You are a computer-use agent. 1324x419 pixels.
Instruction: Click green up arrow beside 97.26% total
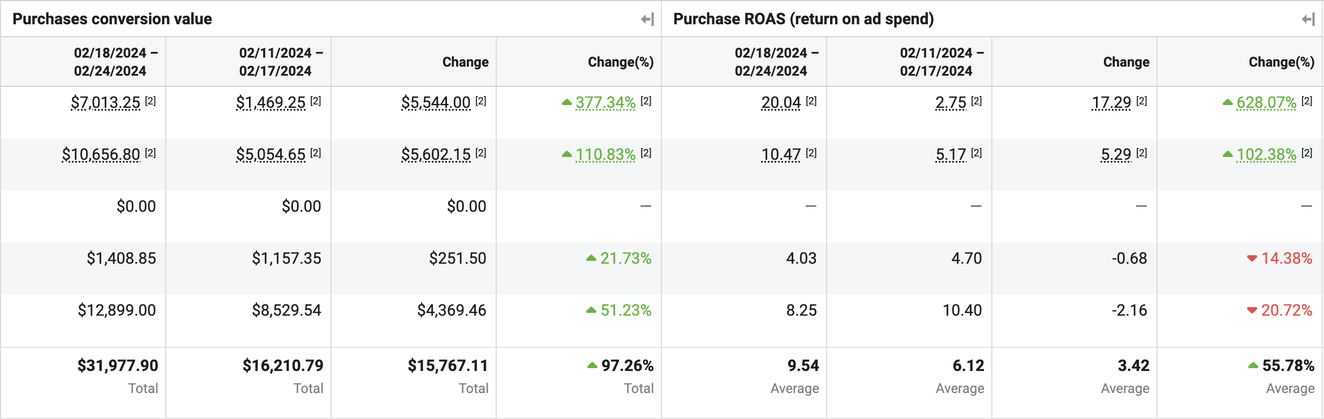(x=592, y=366)
